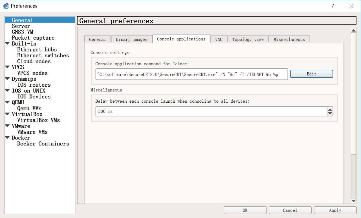The image size is (361, 218).
Task: Open Ethernet hubs settings
Action: (37, 50)
